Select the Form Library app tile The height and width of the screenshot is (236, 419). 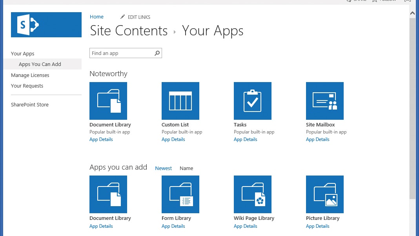tap(180, 194)
